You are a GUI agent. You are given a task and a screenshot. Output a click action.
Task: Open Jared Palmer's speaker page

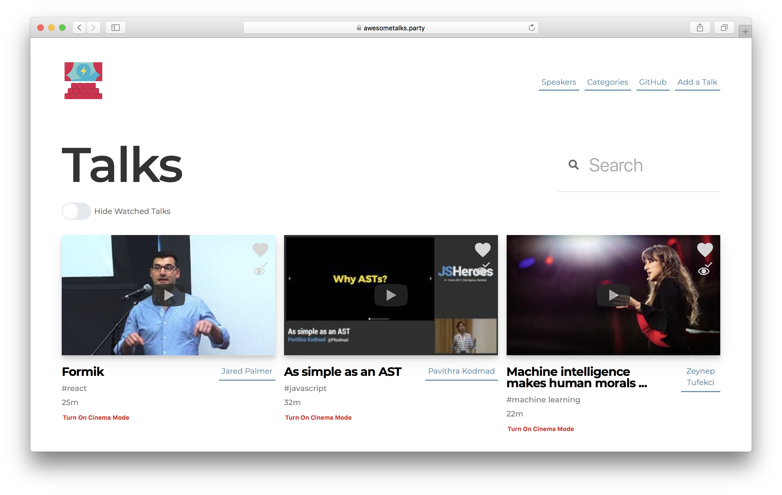247,371
